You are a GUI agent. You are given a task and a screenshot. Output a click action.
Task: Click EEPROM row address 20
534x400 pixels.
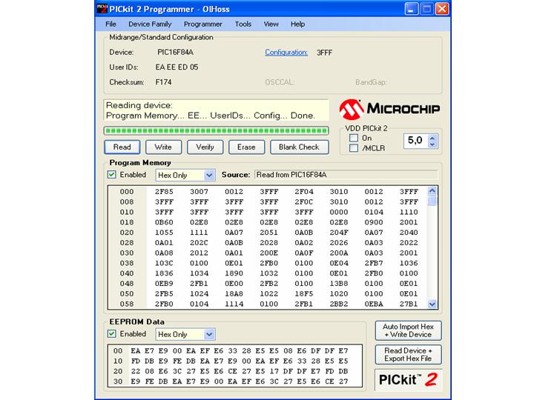(118, 371)
